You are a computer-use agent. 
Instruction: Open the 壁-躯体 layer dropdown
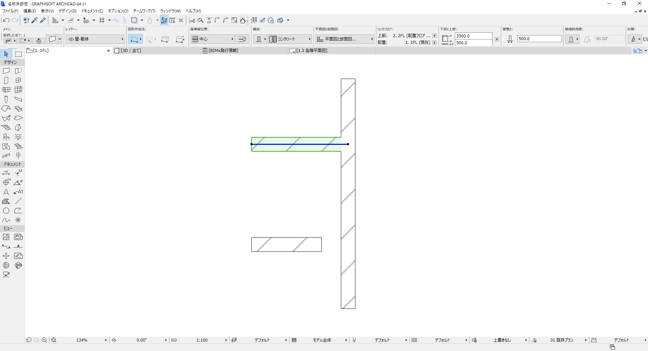pyautogui.click(x=95, y=39)
